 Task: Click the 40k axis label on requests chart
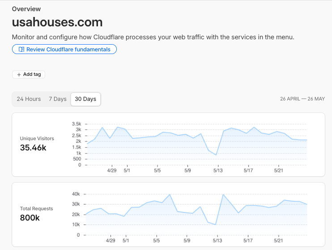(76, 194)
